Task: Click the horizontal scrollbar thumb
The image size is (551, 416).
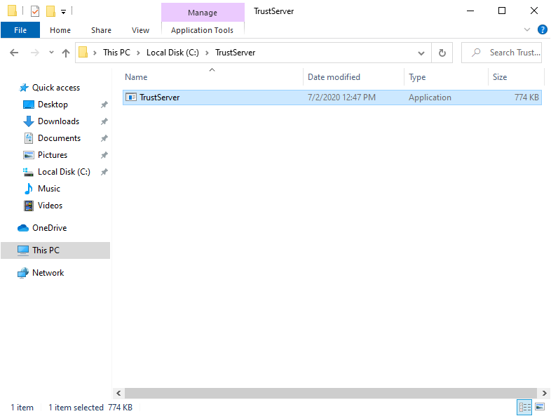Action: coord(331,393)
